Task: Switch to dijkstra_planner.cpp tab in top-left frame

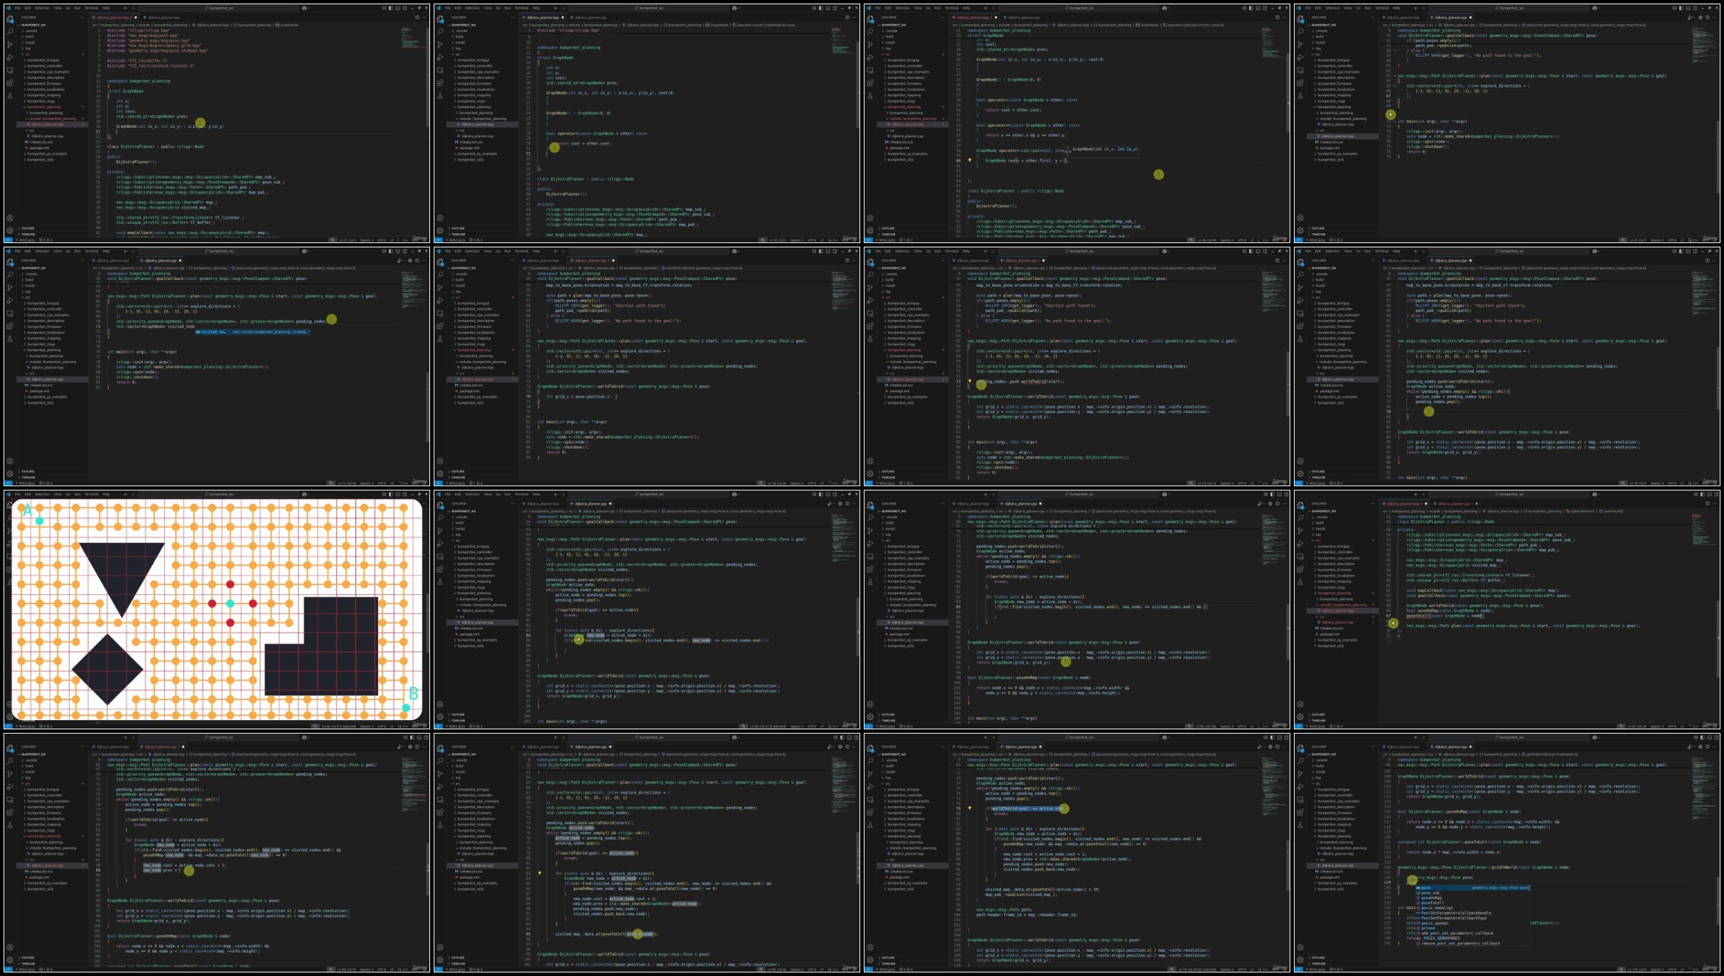Action: 164,17
